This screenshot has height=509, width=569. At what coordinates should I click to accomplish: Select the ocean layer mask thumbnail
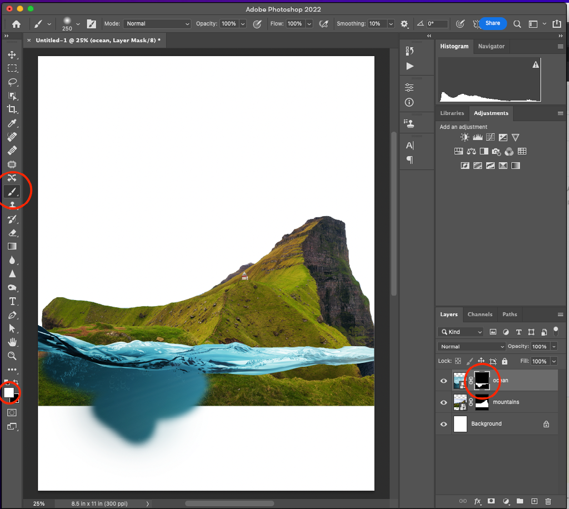coord(481,381)
